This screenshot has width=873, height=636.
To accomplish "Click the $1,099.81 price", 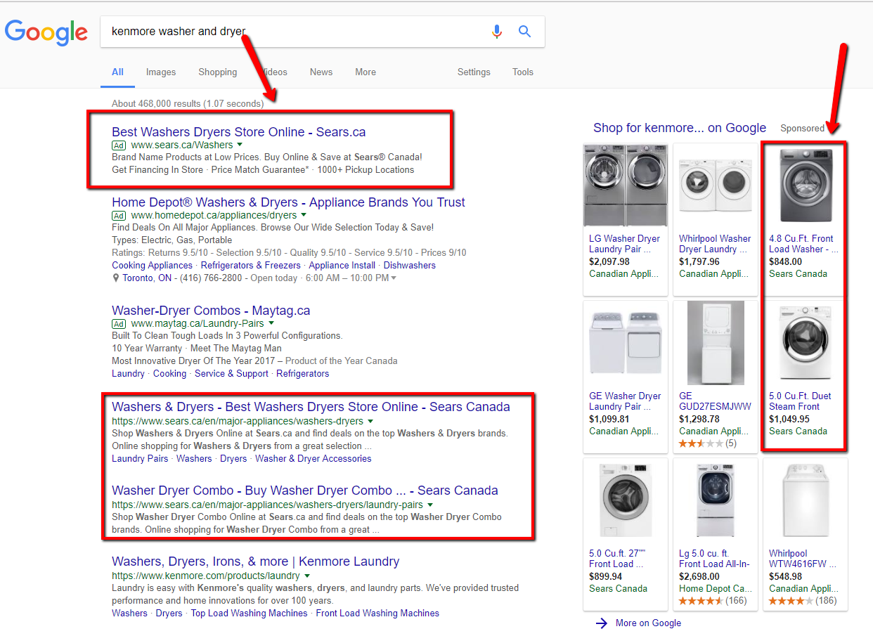I will point(609,420).
